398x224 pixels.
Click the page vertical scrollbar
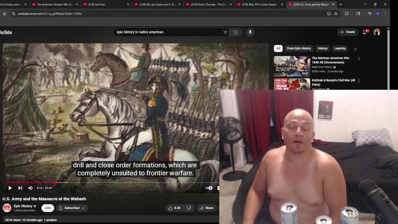coord(388,59)
